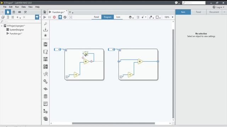Open the dropdown arrow next to project Add plus
The width and height of the screenshot is (227, 127).
click(20, 18)
